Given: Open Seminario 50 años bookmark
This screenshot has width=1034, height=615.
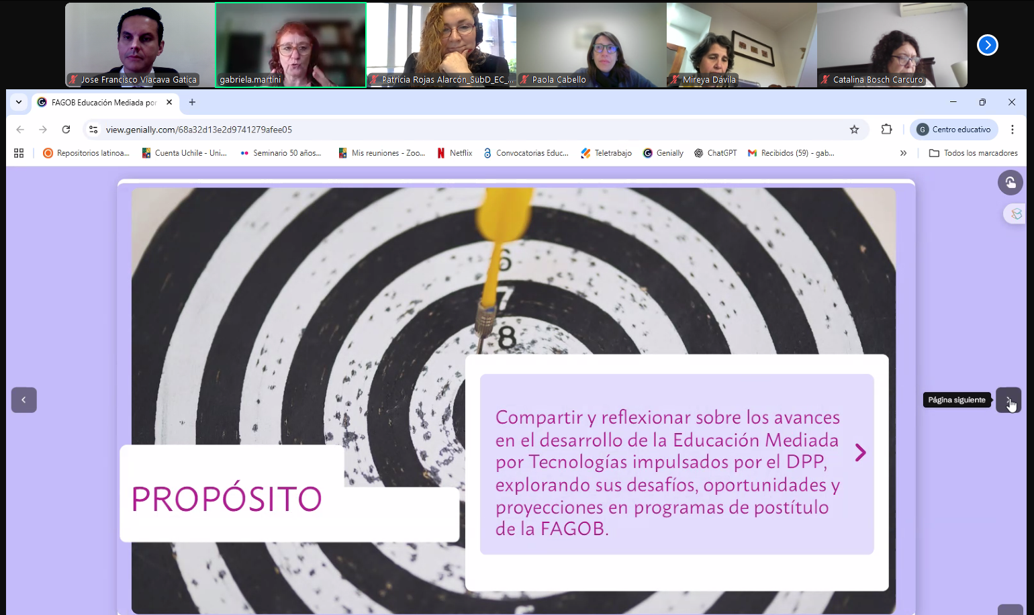Looking at the screenshot, I should coord(281,153).
